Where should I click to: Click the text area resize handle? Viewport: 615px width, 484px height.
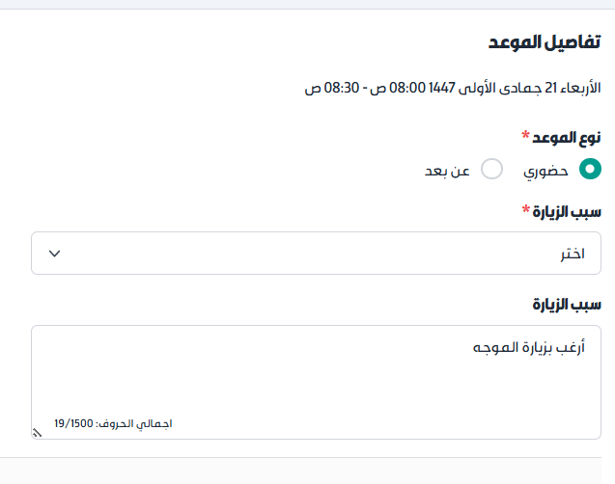pos(37,433)
